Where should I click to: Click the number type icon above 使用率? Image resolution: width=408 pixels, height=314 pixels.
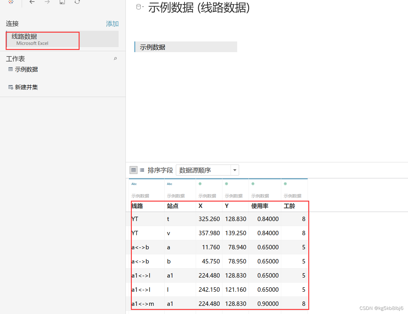(x=253, y=184)
